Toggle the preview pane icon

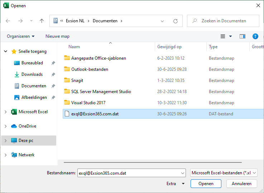coord(243,36)
